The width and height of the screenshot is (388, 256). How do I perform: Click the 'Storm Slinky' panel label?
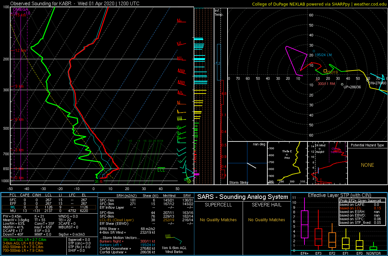coord(239,182)
